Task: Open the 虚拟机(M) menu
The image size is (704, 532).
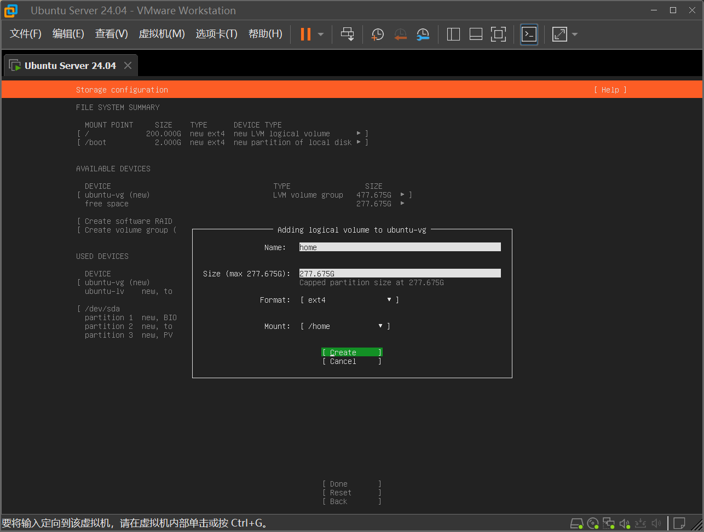Action: coord(161,34)
